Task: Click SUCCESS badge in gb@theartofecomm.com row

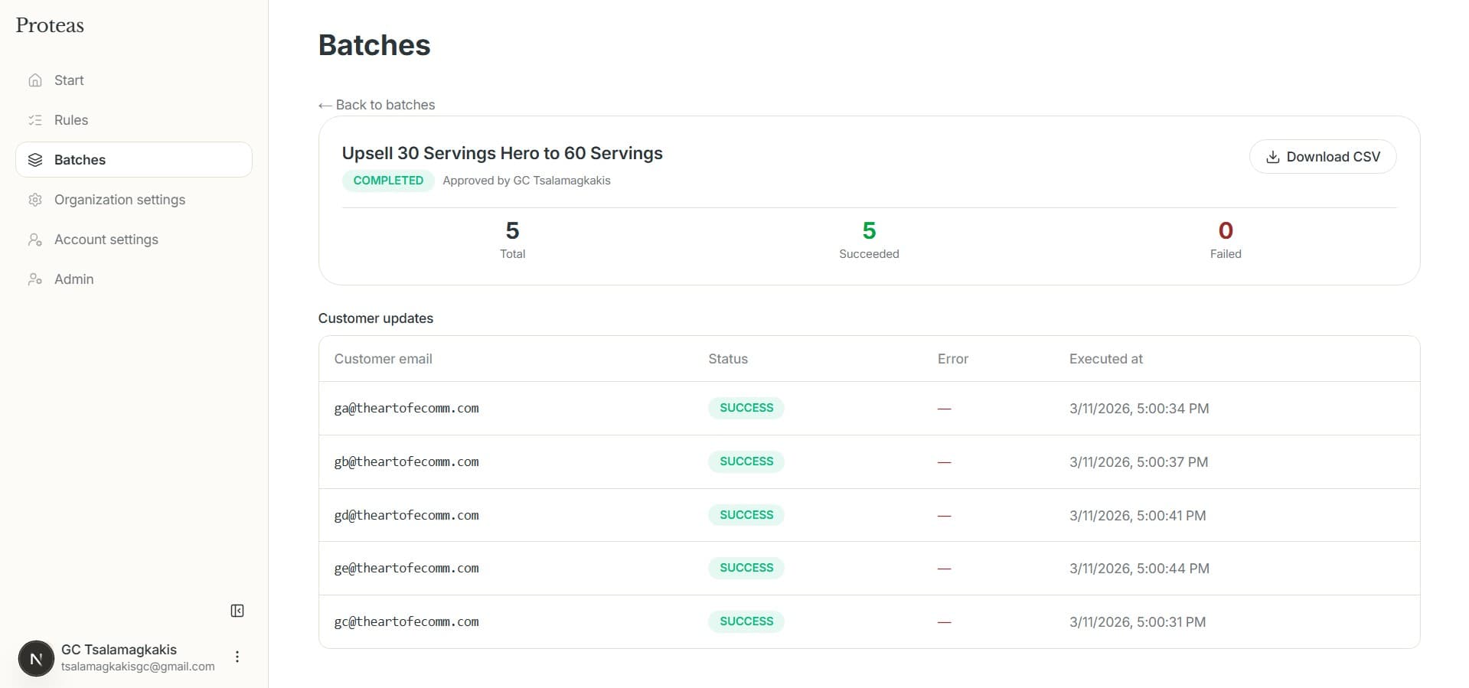Action: point(746,461)
